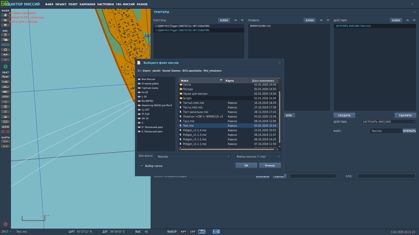Toggle the КРТ map mode in status bar
The height and width of the screenshot is (235, 419).
click(x=184, y=231)
